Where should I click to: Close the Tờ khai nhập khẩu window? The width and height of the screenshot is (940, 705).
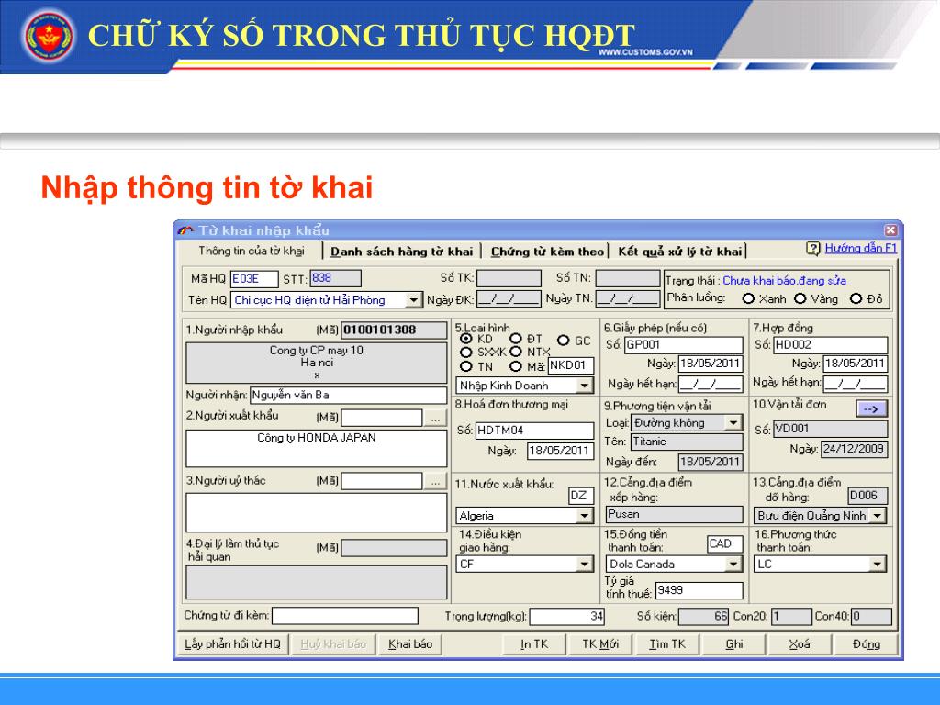(x=890, y=230)
